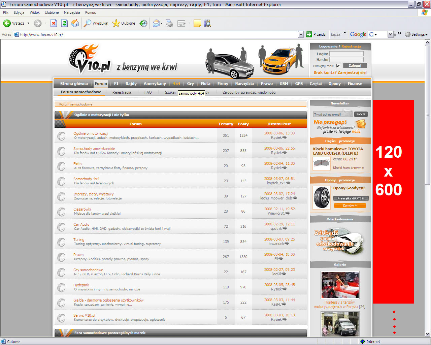
Task: Open the Narzędzia menu in menu bar
Action: 72,12
